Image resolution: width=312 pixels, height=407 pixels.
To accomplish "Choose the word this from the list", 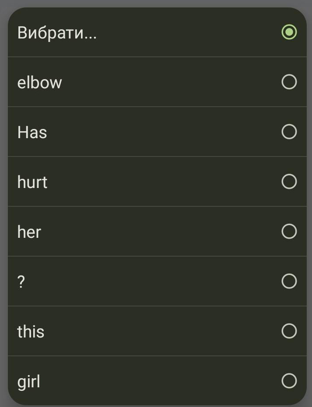I will click(x=31, y=331).
